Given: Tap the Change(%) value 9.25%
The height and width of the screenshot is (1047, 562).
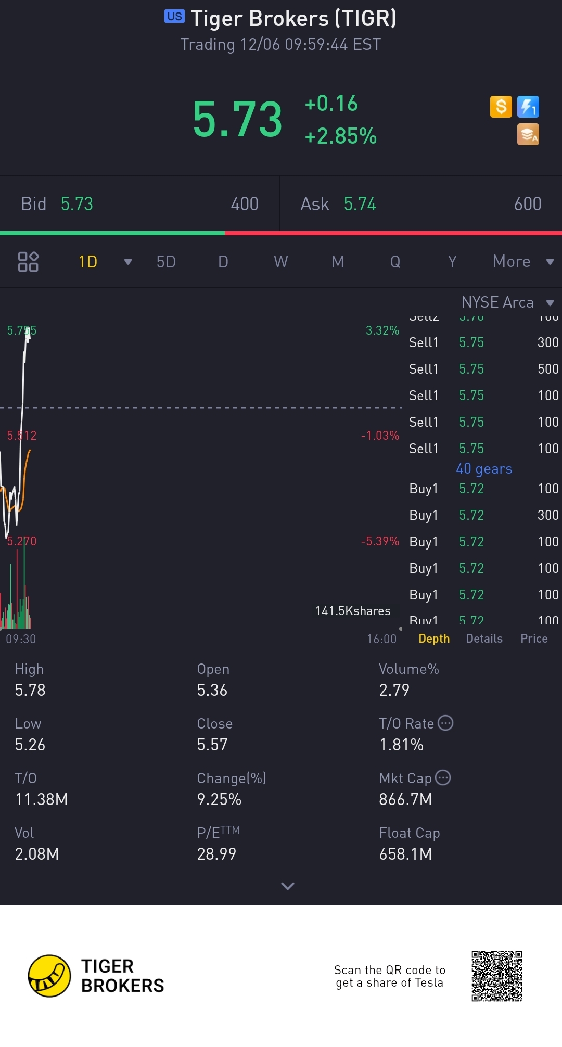Looking at the screenshot, I should (x=219, y=799).
